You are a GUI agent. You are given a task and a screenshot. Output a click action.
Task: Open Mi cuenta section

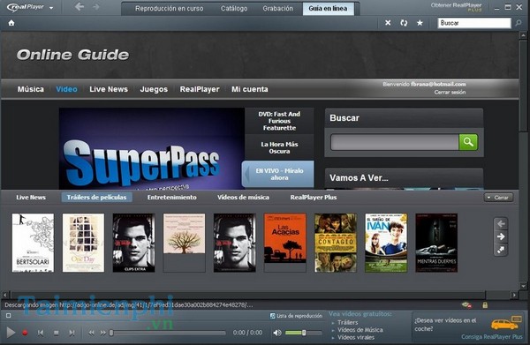coord(249,89)
